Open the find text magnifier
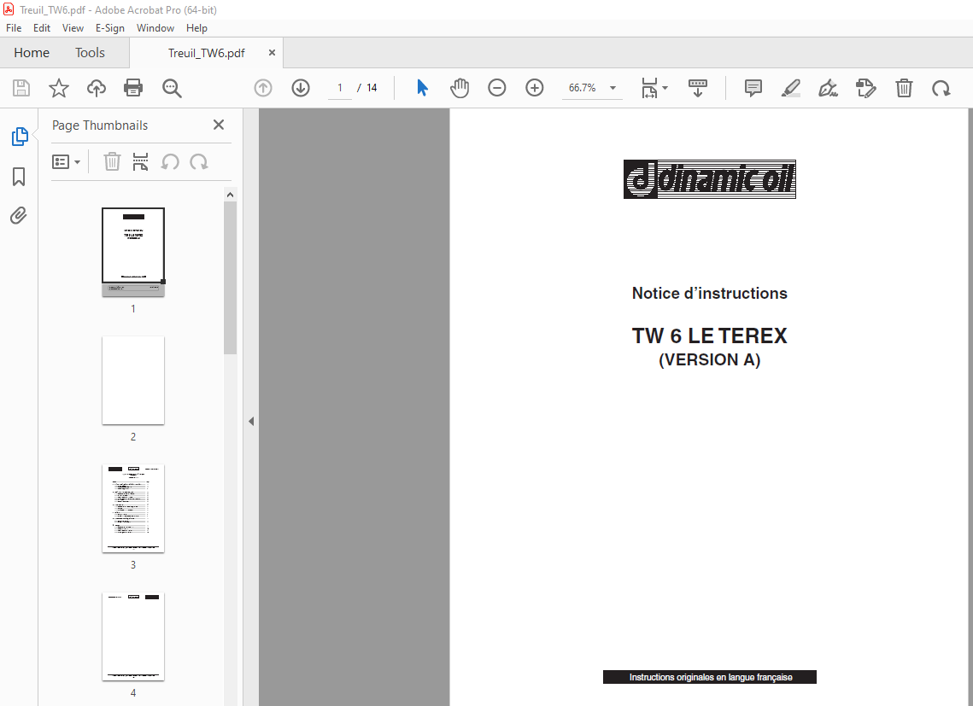Viewport: 973px width, 706px height. point(172,88)
